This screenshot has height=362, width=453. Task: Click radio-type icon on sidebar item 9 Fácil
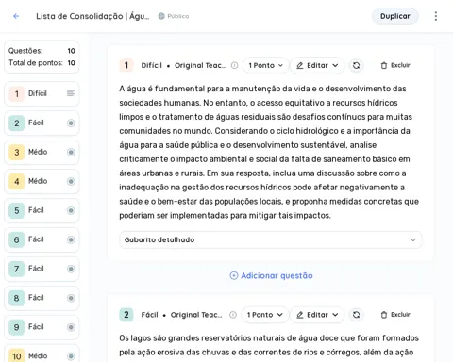point(71,327)
